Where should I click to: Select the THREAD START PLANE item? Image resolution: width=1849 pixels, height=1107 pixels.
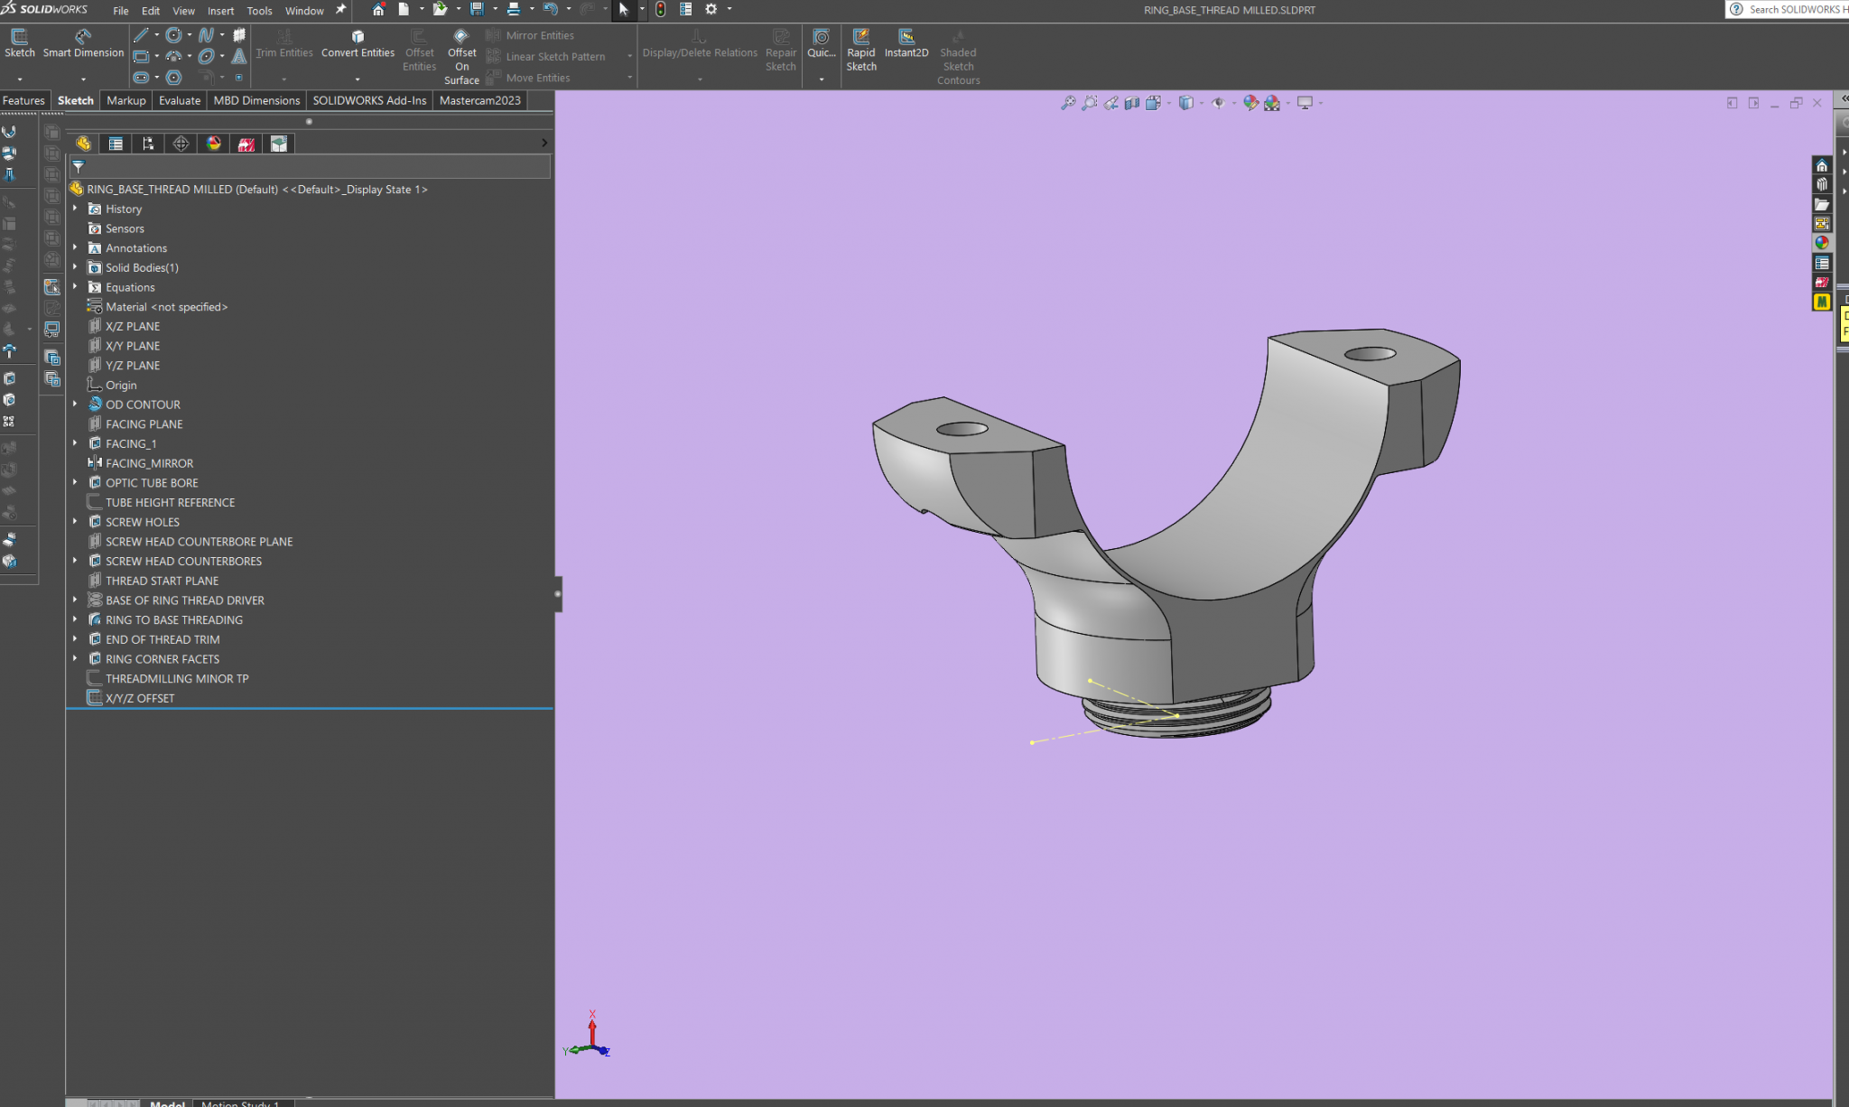click(162, 581)
